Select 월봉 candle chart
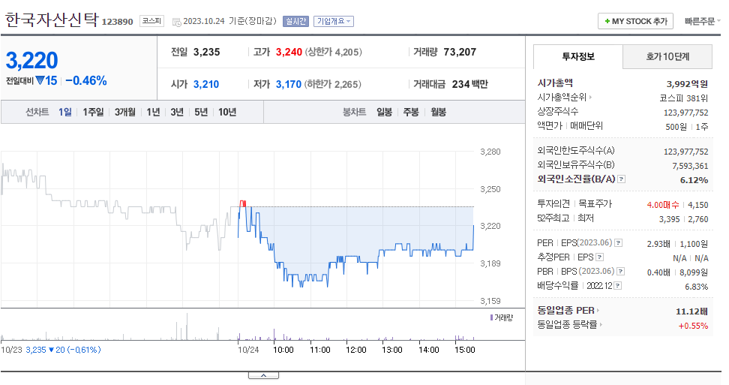Viewport: 729px width, 385px height. coord(439,112)
